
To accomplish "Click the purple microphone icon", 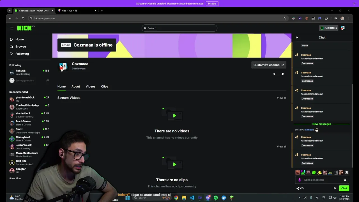I will (300, 180).
